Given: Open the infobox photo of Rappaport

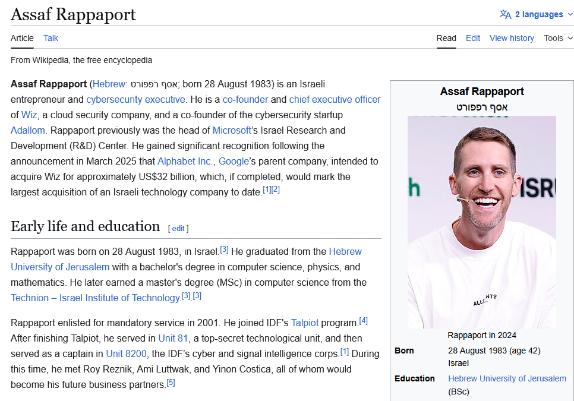Looking at the screenshot, I should [x=482, y=222].
